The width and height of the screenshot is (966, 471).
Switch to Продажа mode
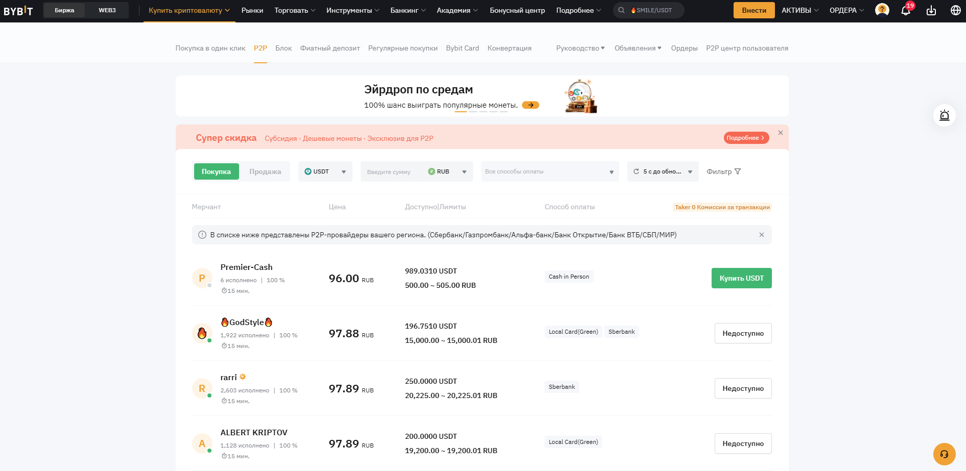coord(265,171)
